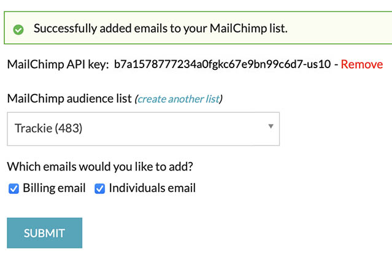Click the "Trackie (483)" selected option text

tap(48, 129)
